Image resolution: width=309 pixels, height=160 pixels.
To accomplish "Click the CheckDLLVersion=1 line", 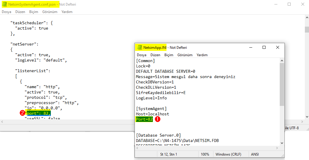I will pos(156,87).
